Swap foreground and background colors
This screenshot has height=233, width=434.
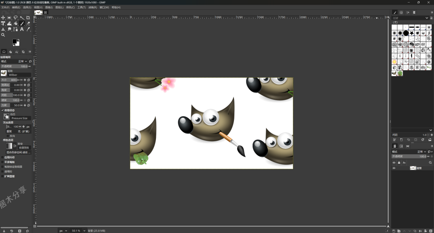18,40
